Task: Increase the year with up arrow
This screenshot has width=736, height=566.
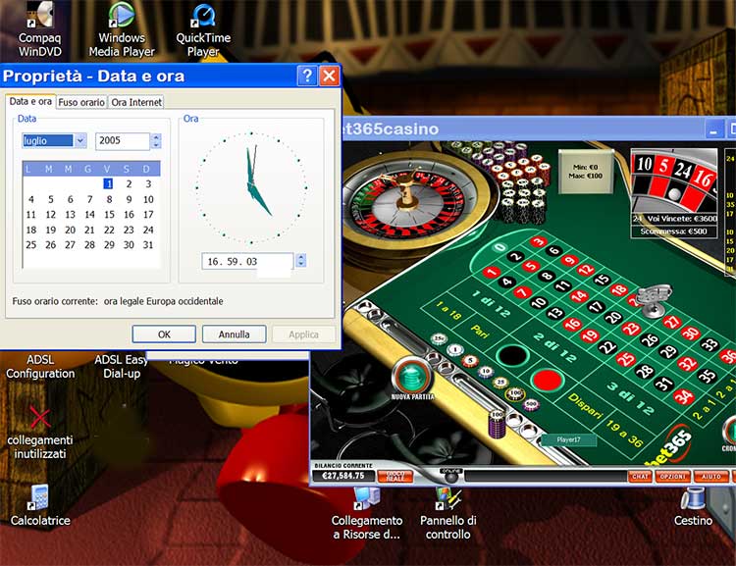Action: click(x=156, y=137)
